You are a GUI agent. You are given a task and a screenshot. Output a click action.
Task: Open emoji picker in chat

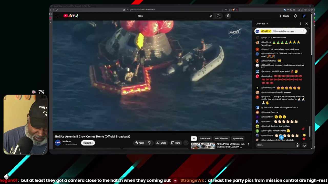tap(298, 145)
